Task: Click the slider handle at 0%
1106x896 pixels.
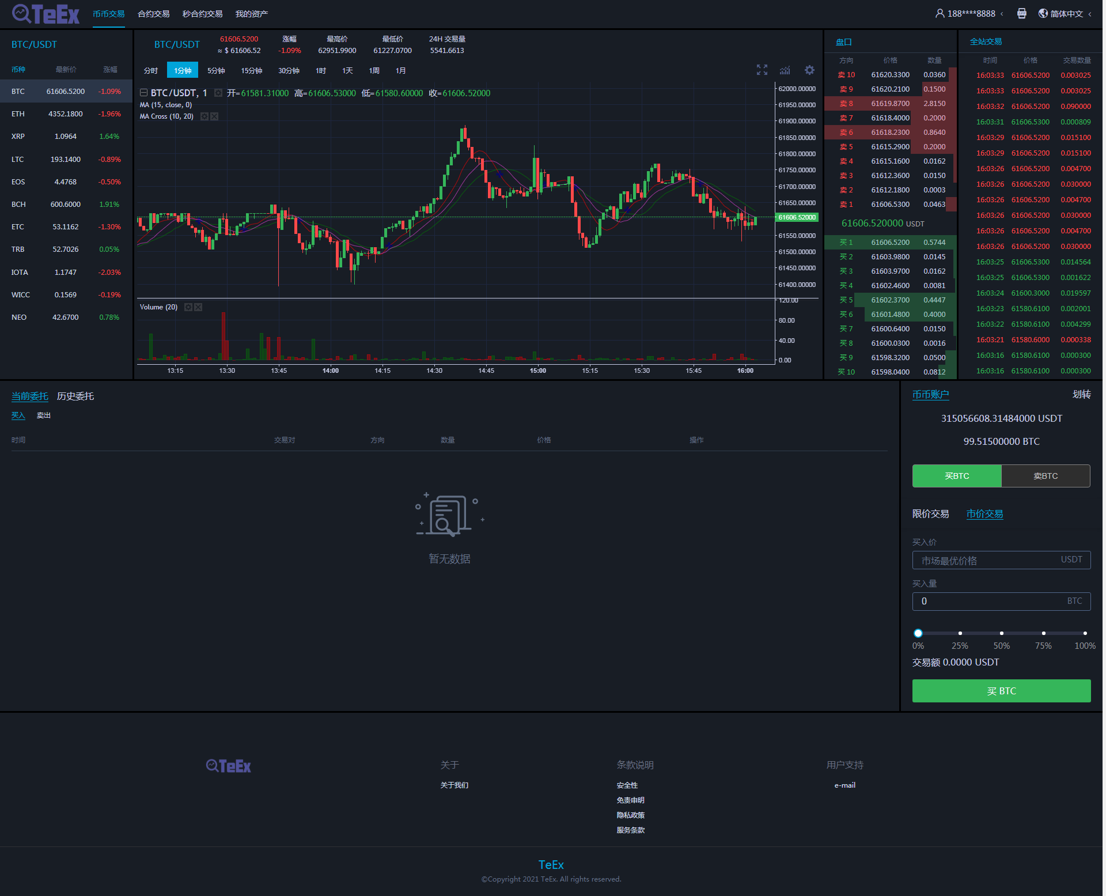Action: 918,633
